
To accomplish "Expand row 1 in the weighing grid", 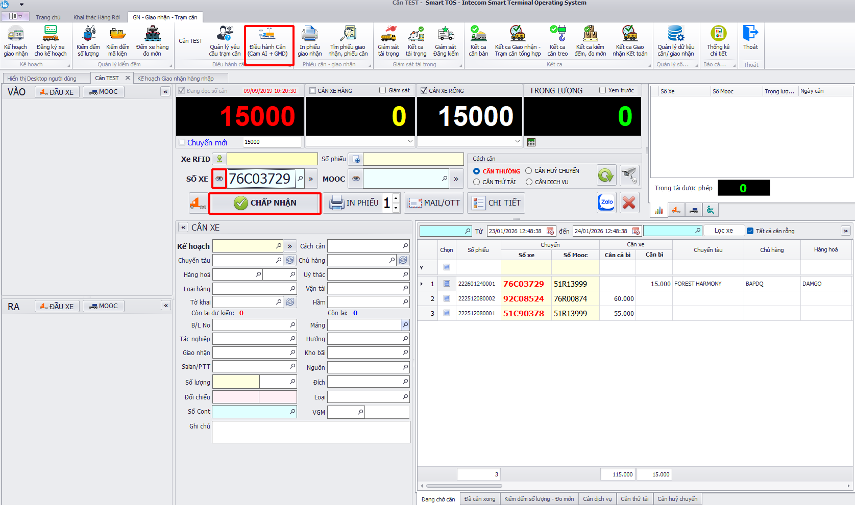I will 421,284.
